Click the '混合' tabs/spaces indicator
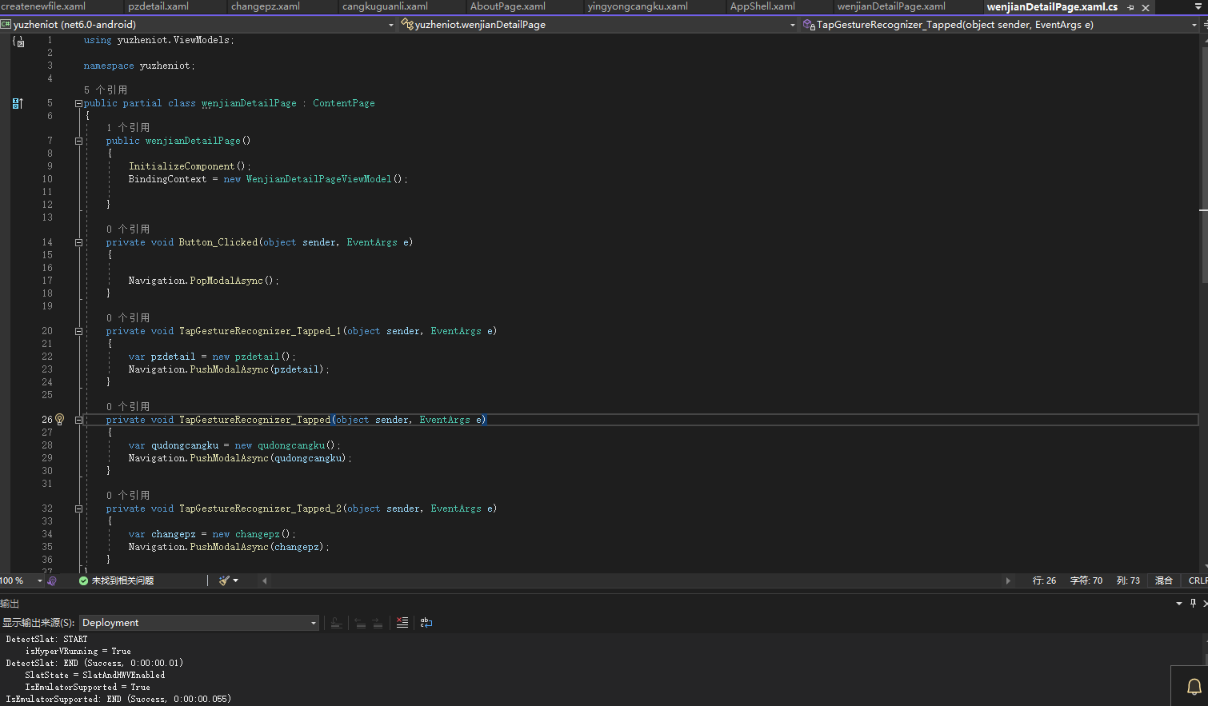This screenshot has height=706, width=1208. (x=1164, y=580)
